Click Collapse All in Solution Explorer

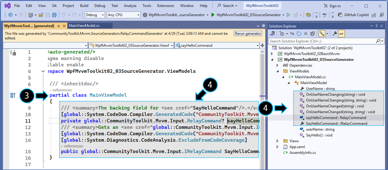[306, 33]
